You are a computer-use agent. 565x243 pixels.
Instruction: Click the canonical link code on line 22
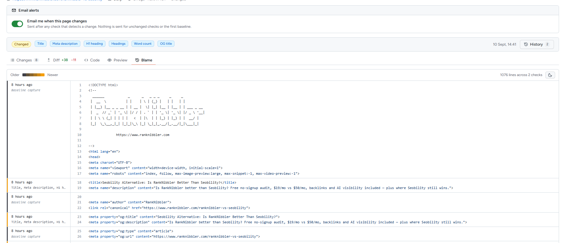[169, 208]
